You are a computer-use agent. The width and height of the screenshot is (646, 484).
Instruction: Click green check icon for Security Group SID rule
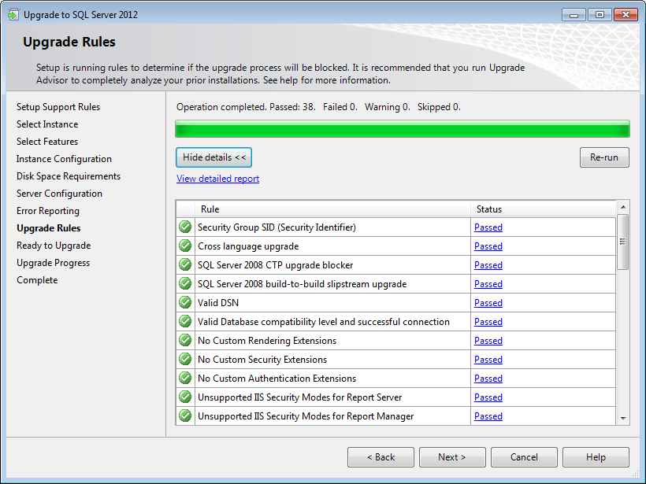click(x=185, y=227)
